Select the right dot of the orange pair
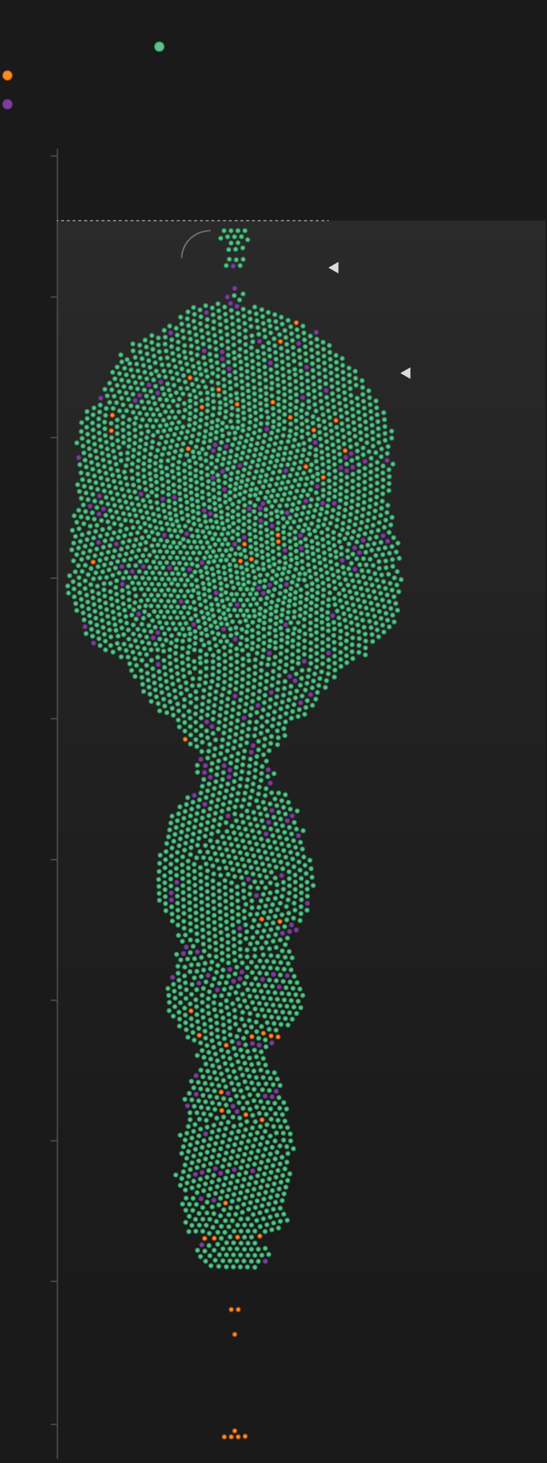547x1463 pixels. click(238, 1310)
